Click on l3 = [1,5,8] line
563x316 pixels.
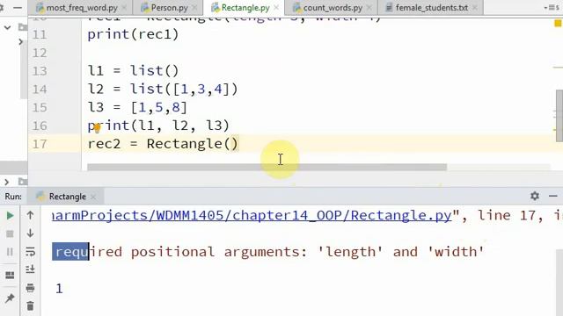[x=137, y=107]
